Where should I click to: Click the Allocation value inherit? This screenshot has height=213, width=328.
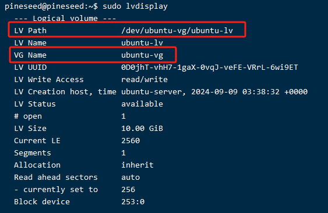point(137,165)
